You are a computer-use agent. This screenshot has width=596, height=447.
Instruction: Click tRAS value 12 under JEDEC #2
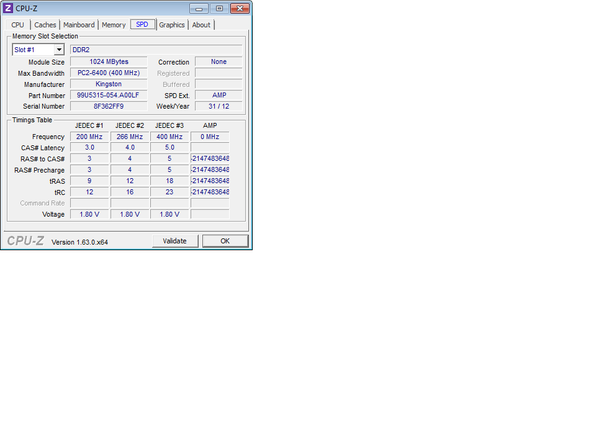pos(130,181)
